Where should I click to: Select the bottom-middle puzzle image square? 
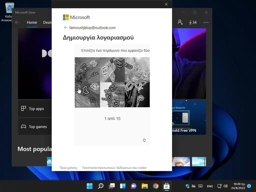pos(112,95)
